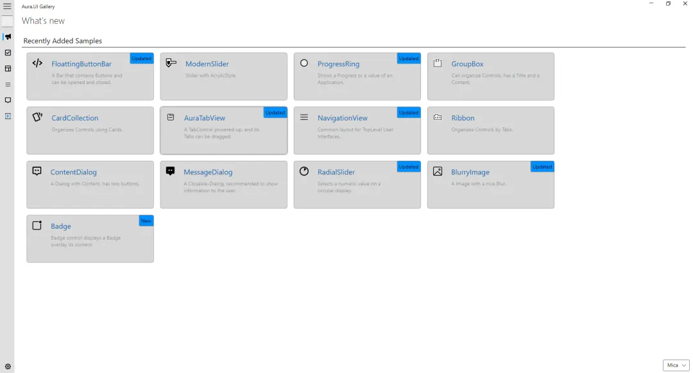
Task: Expand the Mica theme dropdown
Action: tap(676, 365)
